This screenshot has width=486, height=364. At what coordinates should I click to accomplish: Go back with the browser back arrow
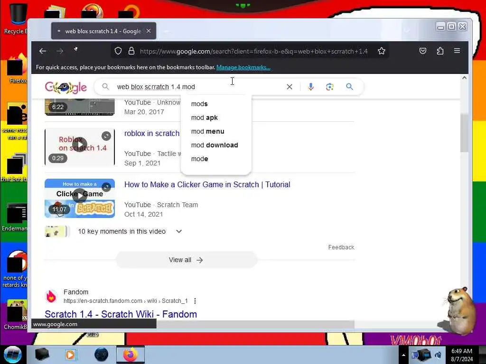pos(42,51)
